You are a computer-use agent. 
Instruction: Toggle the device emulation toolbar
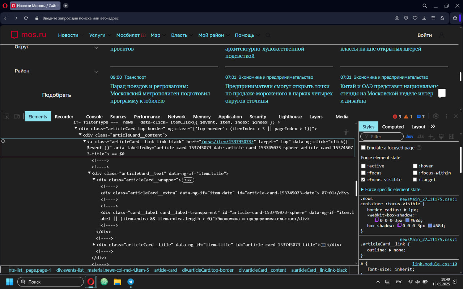click(x=17, y=116)
